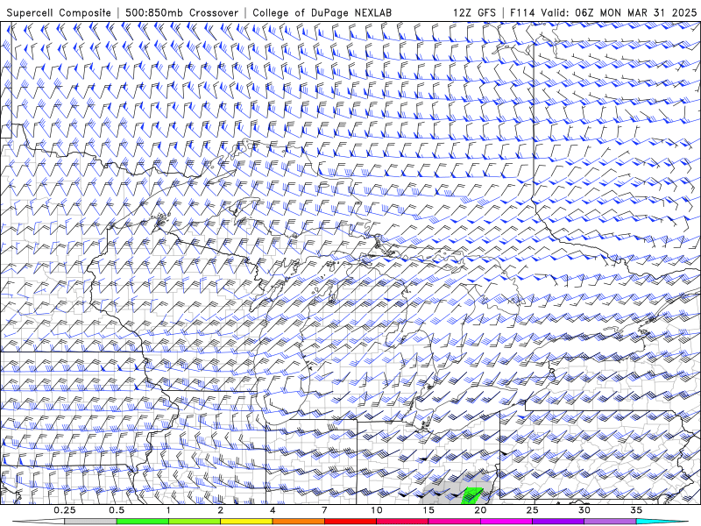This screenshot has height=526, width=701.
Task: Click the 0.5 scale label
Action: tap(117, 510)
